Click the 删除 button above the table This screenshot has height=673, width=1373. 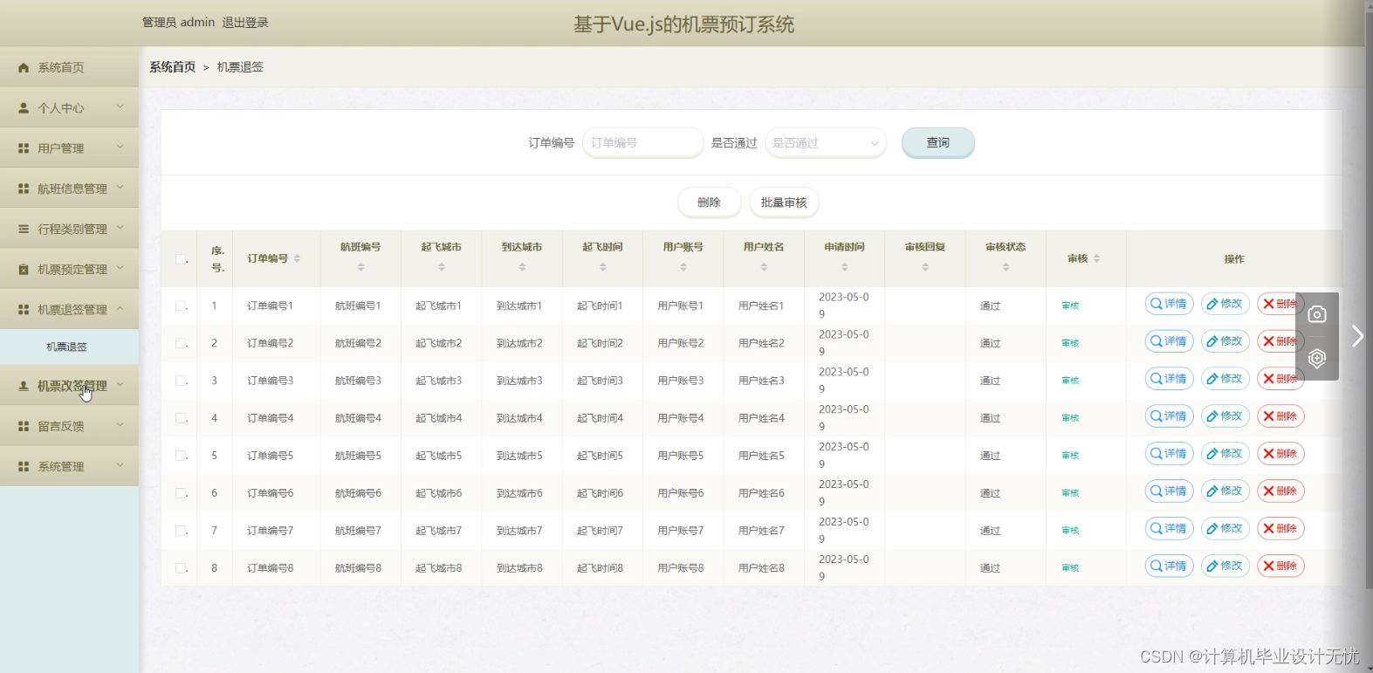point(710,203)
